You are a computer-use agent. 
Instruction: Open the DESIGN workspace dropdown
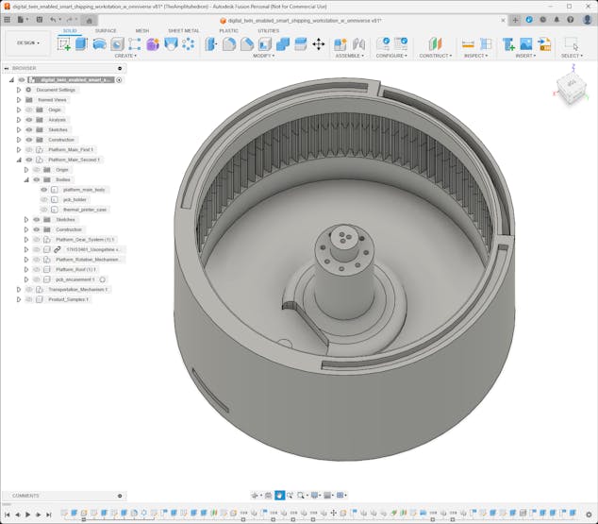[x=26, y=42]
